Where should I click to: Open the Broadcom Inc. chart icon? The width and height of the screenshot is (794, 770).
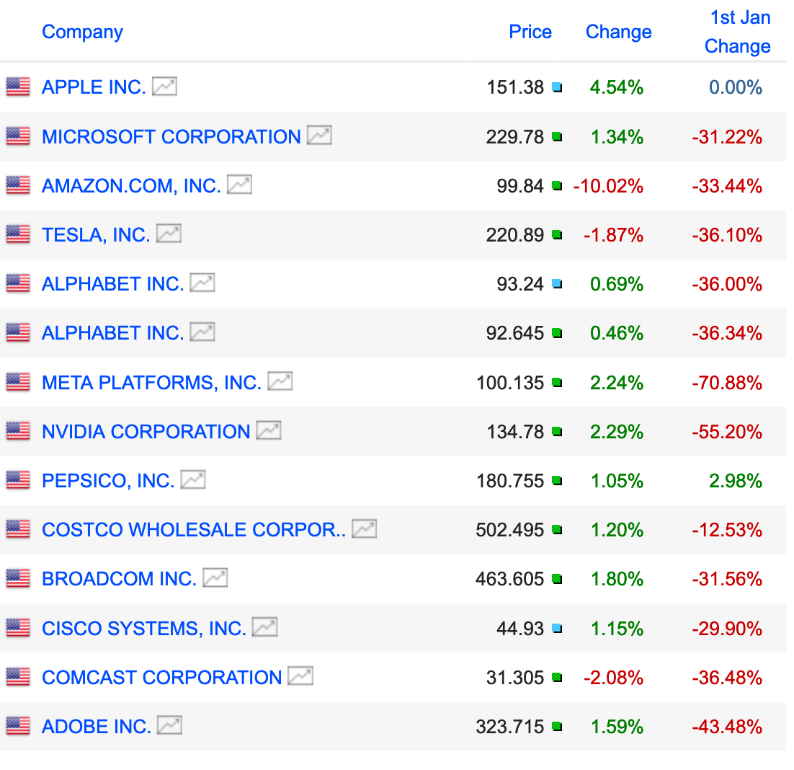click(215, 578)
